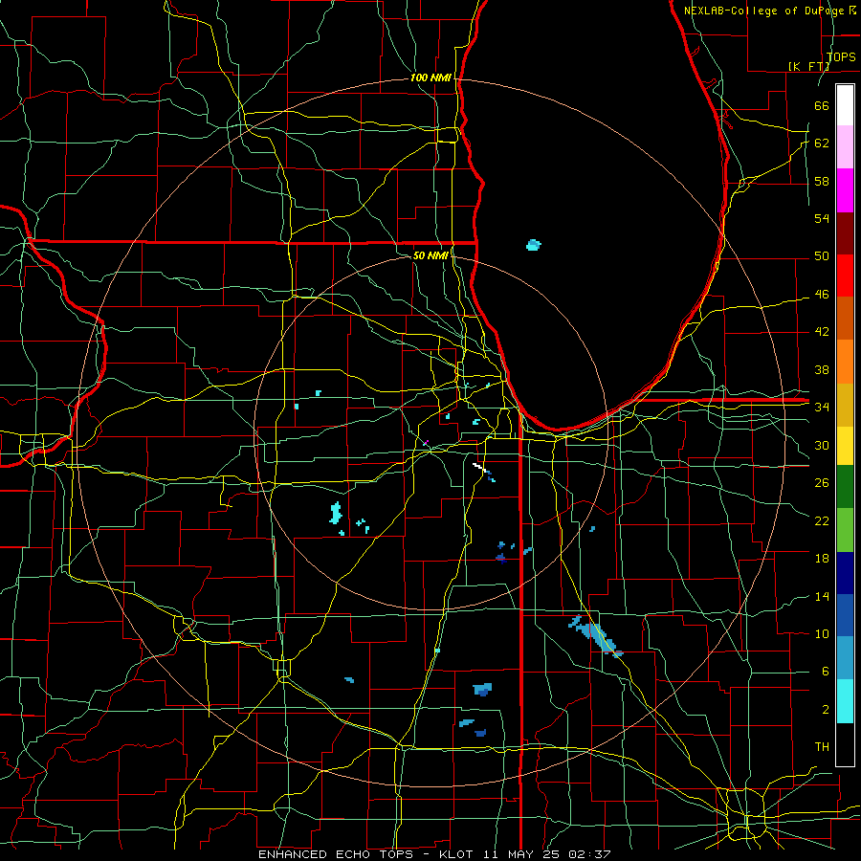Select the dark maroon legend swatch
This screenshot has height=861, width=861.
(845, 233)
